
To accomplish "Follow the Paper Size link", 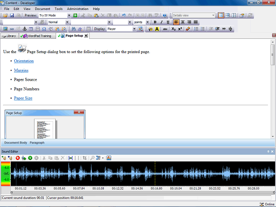I will [x=23, y=98].
